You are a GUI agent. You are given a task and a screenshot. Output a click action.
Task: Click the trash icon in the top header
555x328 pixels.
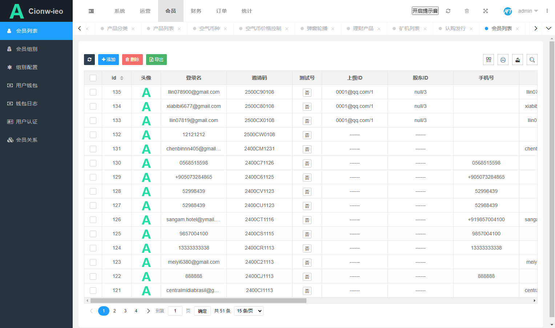tap(467, 11)
